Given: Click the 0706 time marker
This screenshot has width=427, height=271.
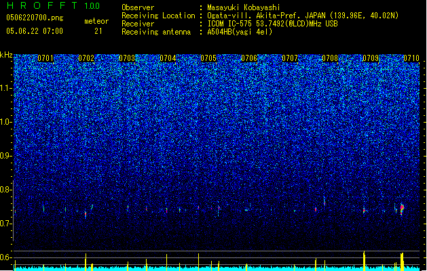Looking at the screenshot, I should click(x=249, y=58).
